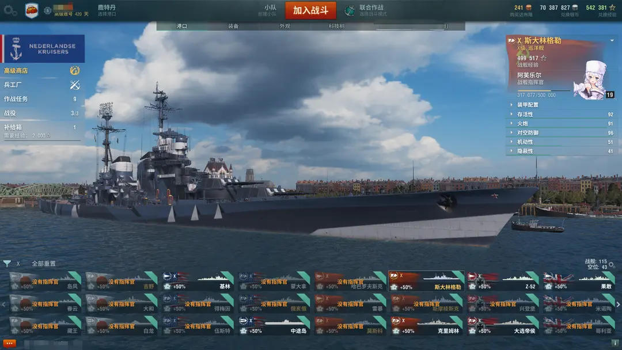Select the battle mode 联合作战 icon
The height and width of the screenshot is (350, 622).
350,10
